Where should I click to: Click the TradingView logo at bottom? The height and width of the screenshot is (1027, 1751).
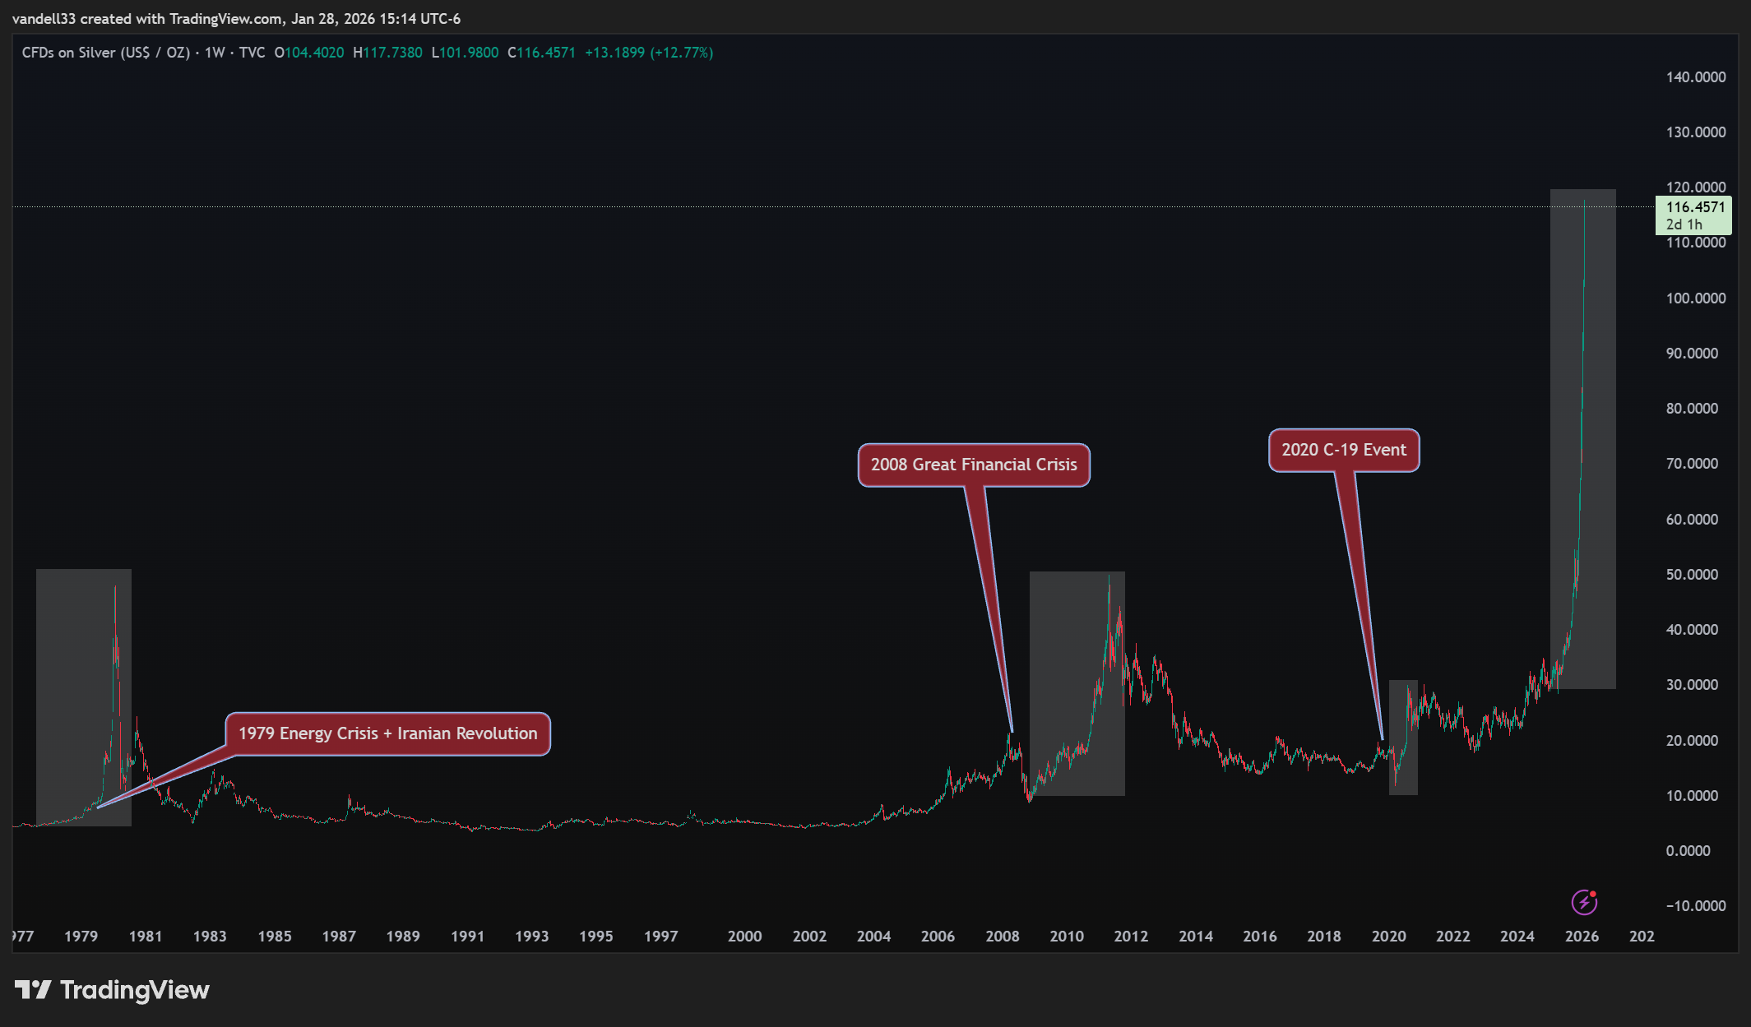pyautogui.click(x=112, y=990)
